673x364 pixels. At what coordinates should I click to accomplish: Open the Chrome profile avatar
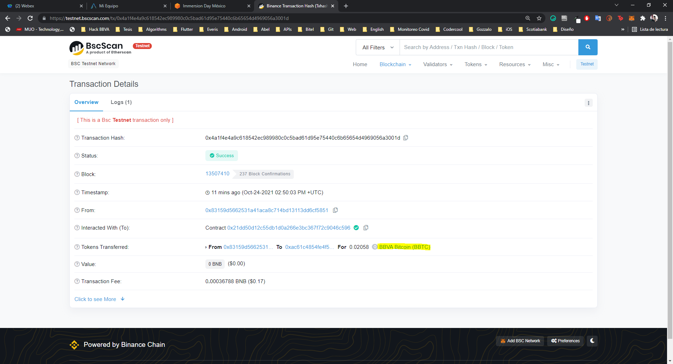(654, 18)
